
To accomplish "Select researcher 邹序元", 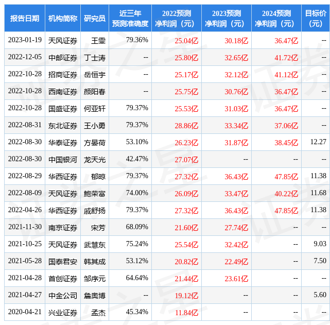I will 95,279.
